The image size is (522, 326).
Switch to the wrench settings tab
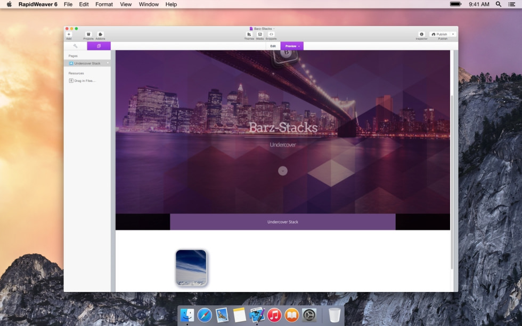(x=75, y=46)
